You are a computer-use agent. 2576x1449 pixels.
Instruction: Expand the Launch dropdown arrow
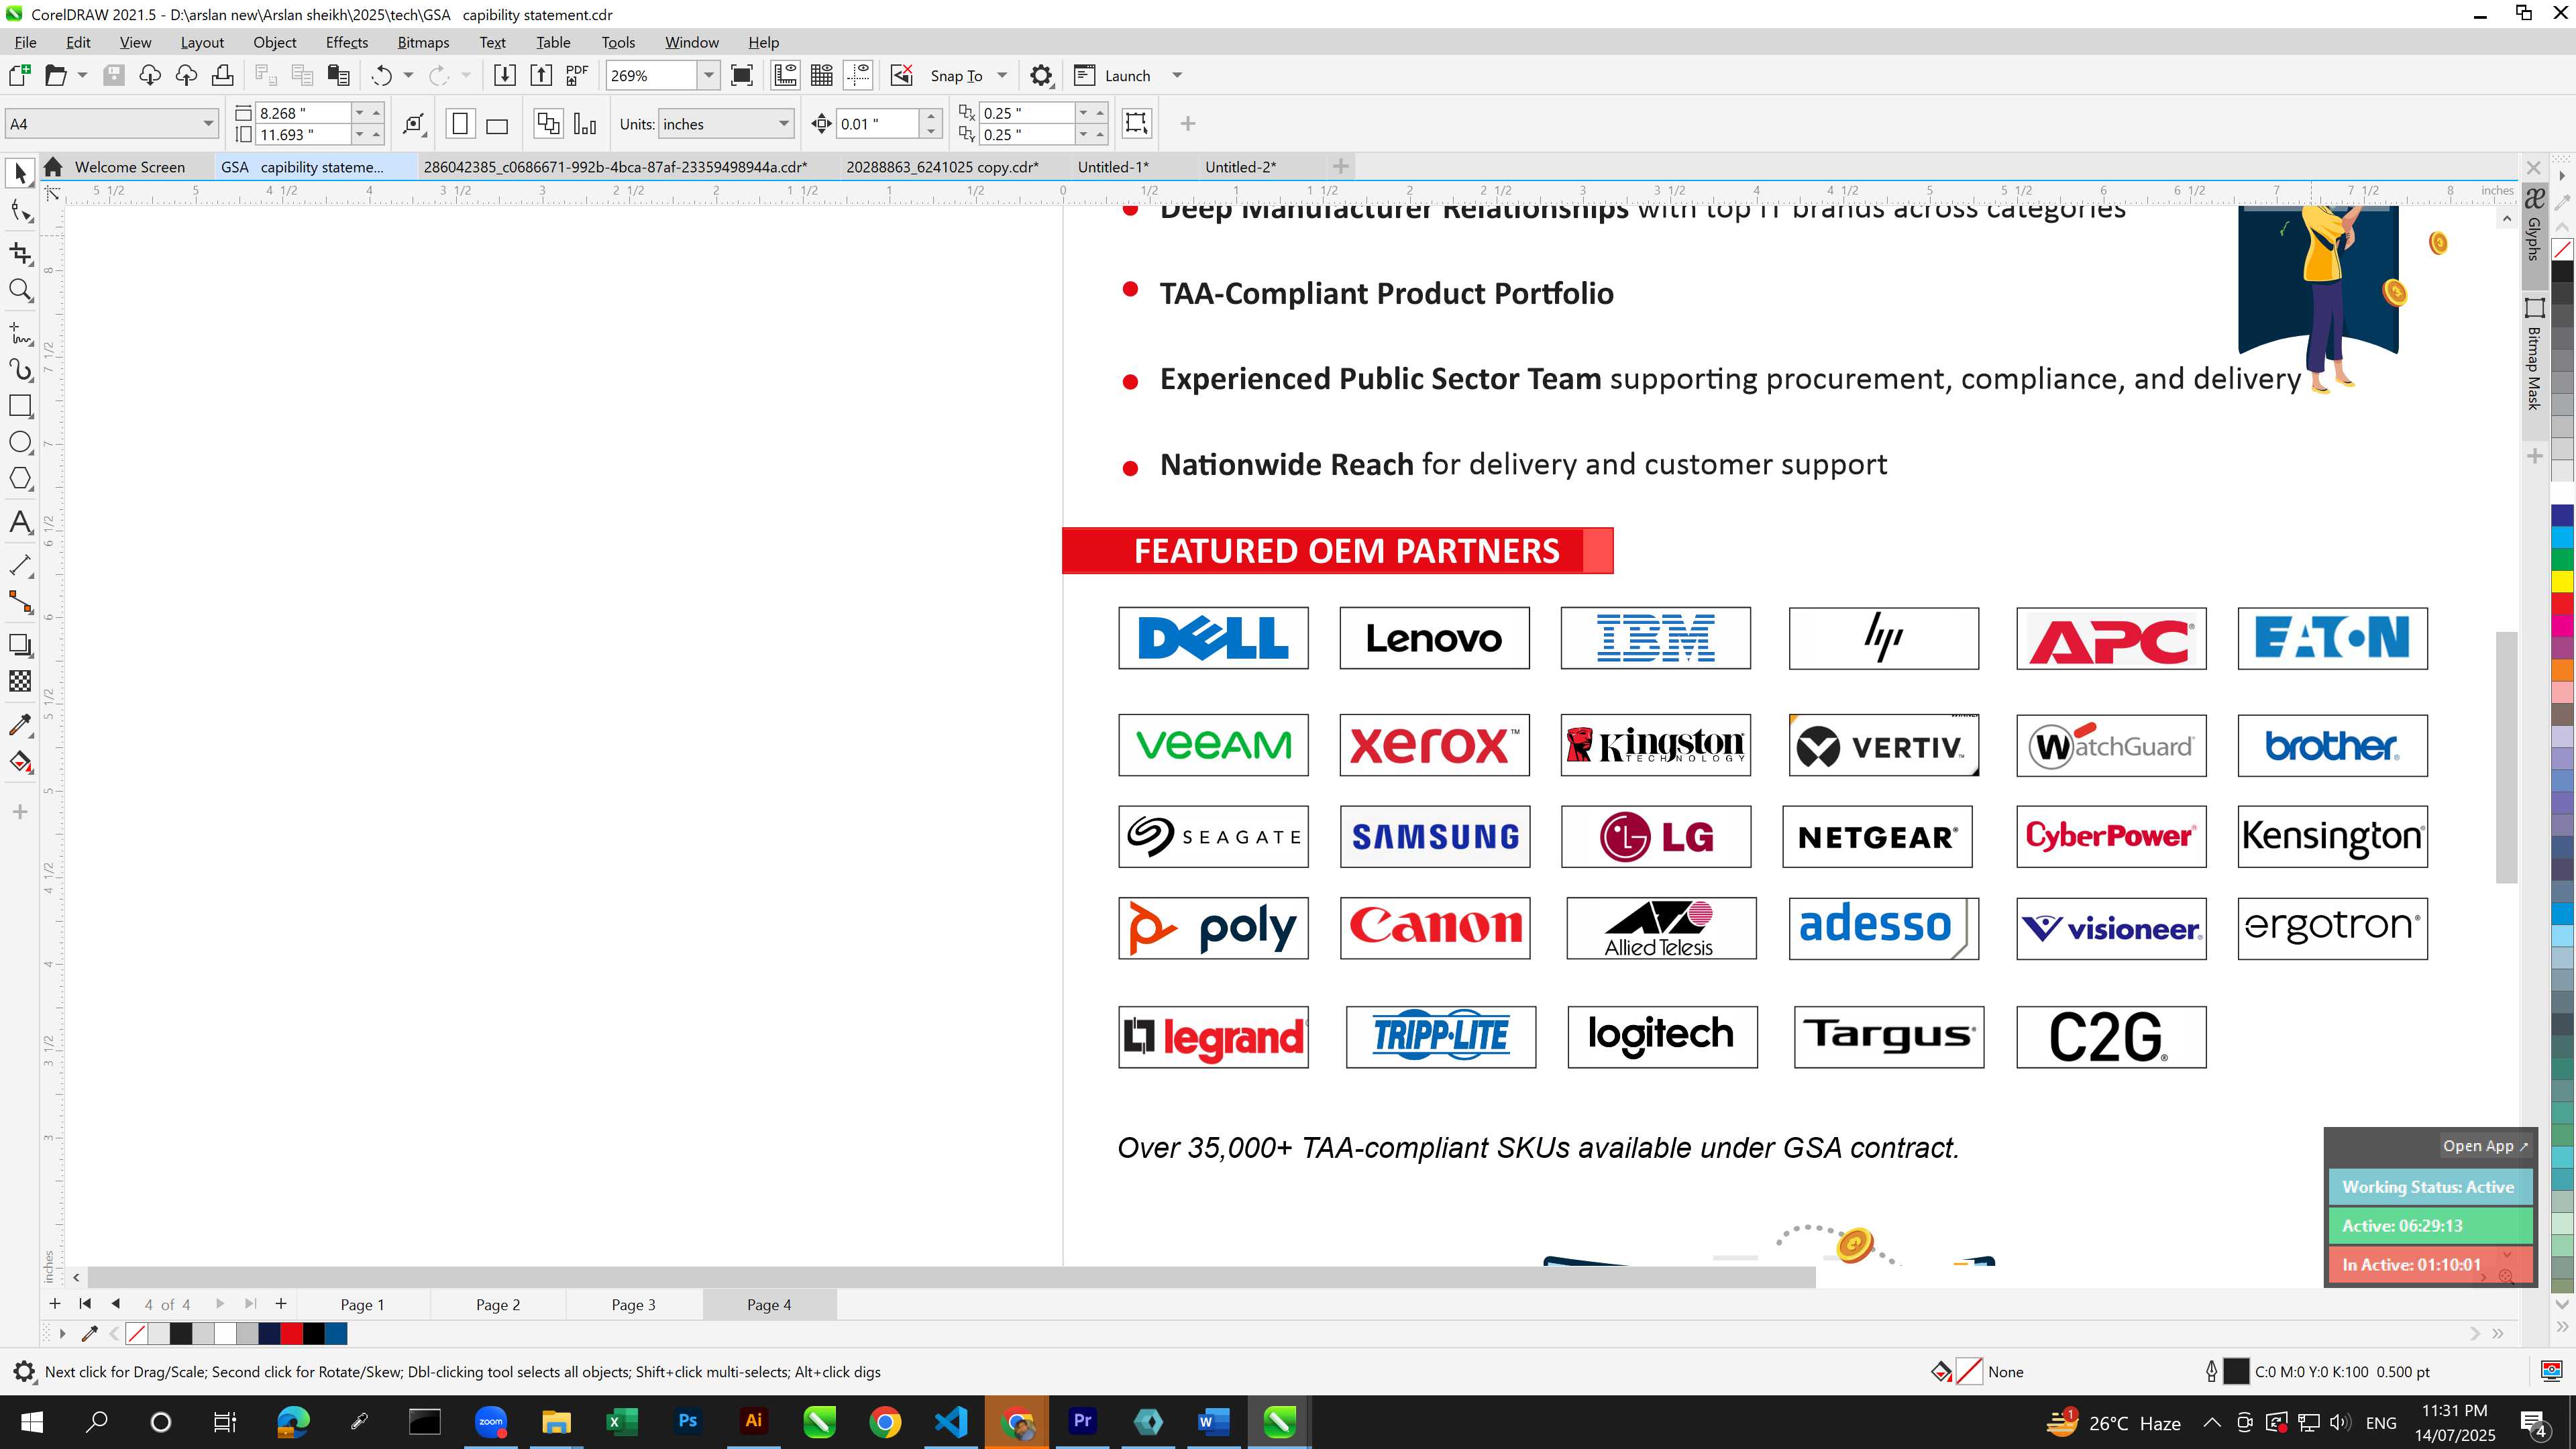(x=1177, y=76)
